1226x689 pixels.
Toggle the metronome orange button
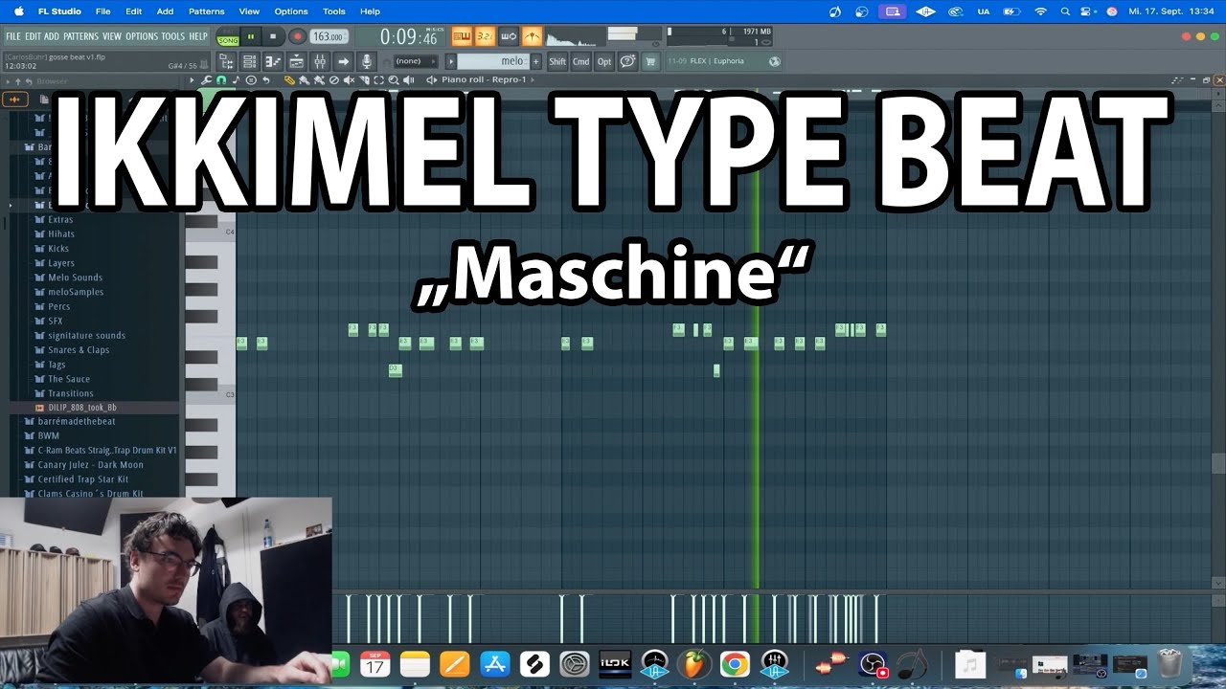click(x=532, y=36)
